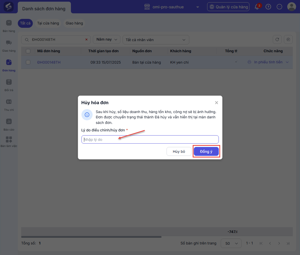Select the Tất cả tab
Viewport: 300px width, 255px height.
click(25, 23)
